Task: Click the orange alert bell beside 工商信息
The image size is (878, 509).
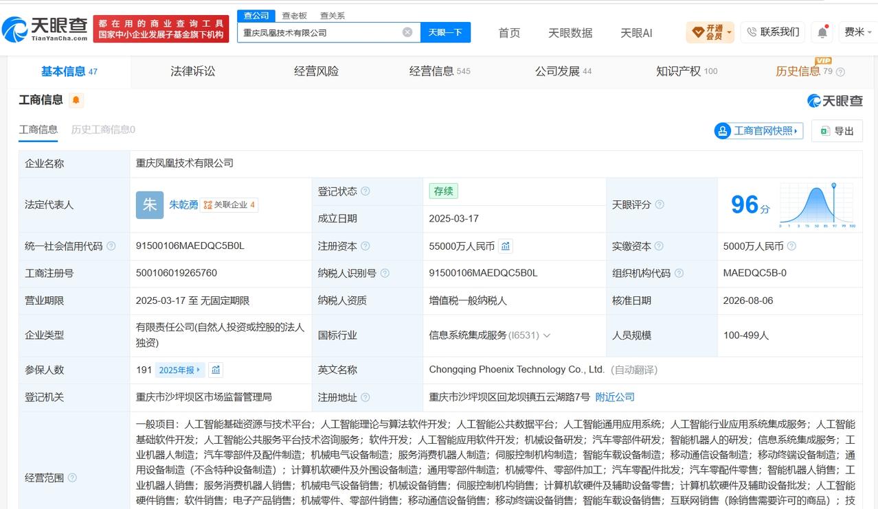Action: click(76, 100)
